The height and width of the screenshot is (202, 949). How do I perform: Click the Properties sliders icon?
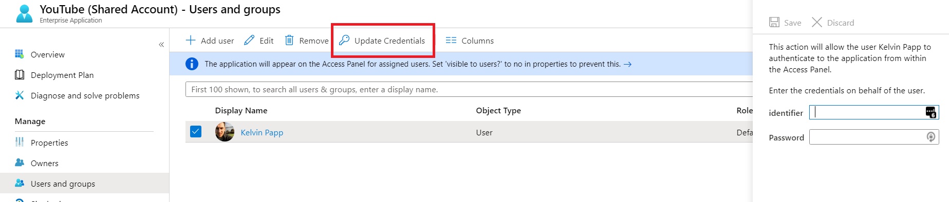(x=20, y=142)
